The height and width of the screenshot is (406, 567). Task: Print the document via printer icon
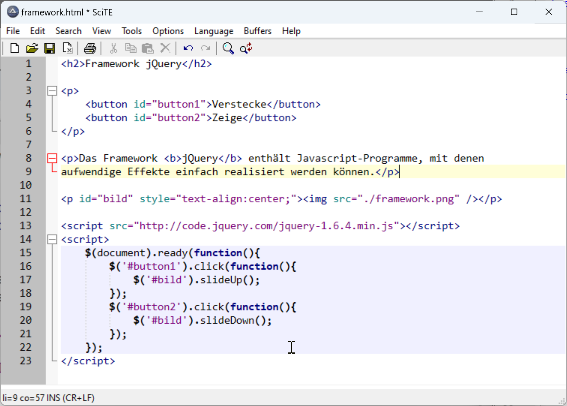point(90,48)
